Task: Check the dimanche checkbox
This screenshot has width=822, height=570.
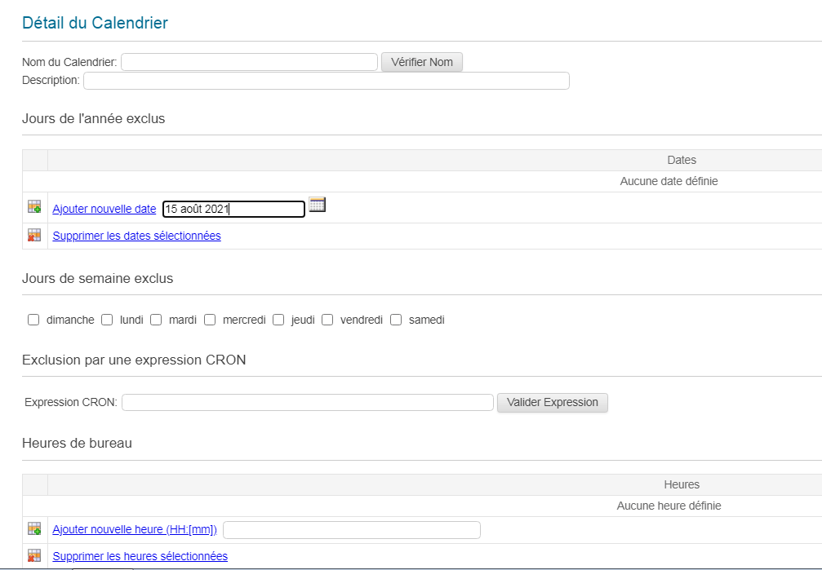Action: [x=33, y=320]
